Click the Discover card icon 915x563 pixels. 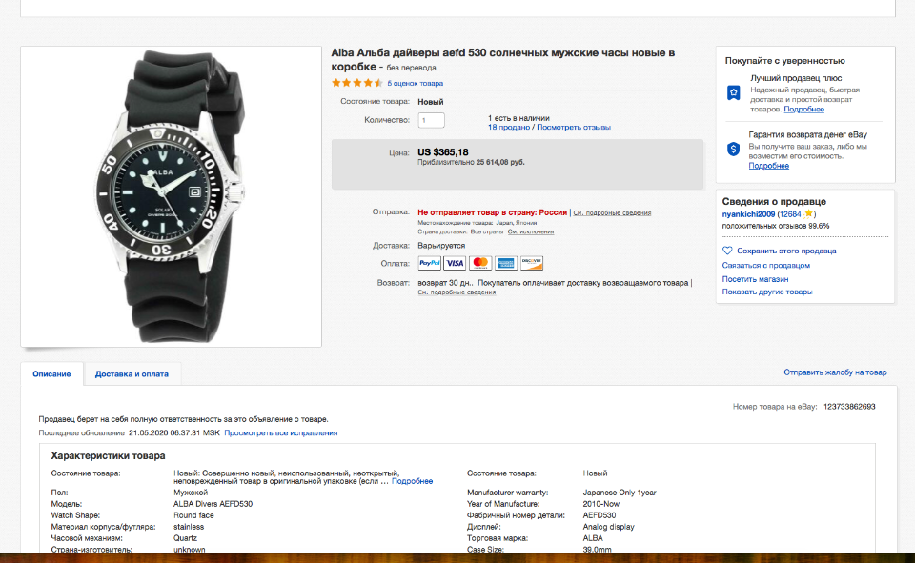click(x=532, y=263)
